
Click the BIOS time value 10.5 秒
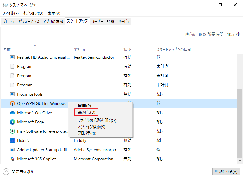233,34
